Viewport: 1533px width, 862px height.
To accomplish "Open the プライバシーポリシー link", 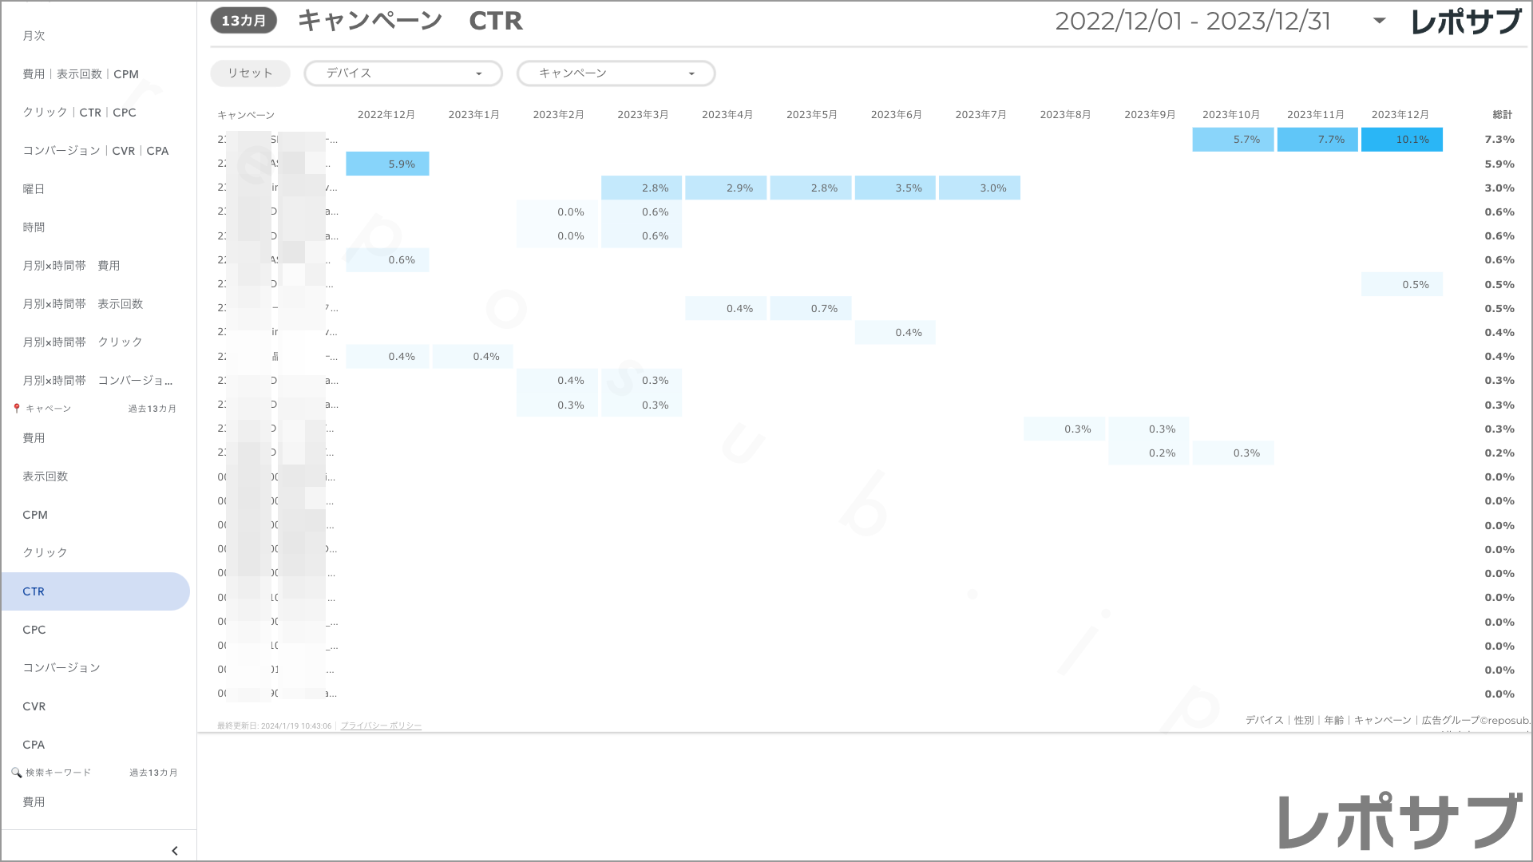I will coord(381,726).
